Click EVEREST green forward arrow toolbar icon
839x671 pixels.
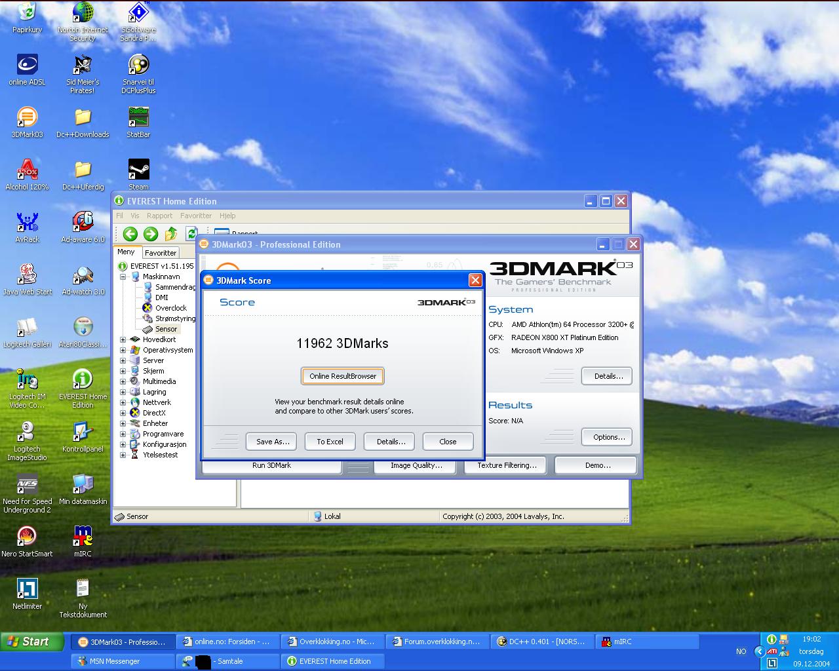point(151,234)
